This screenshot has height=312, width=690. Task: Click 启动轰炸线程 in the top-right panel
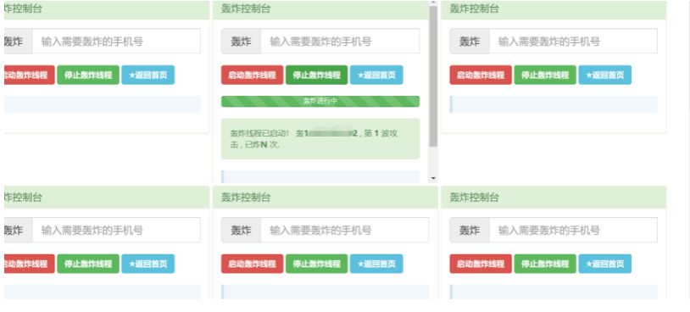[x=481, y=75]
